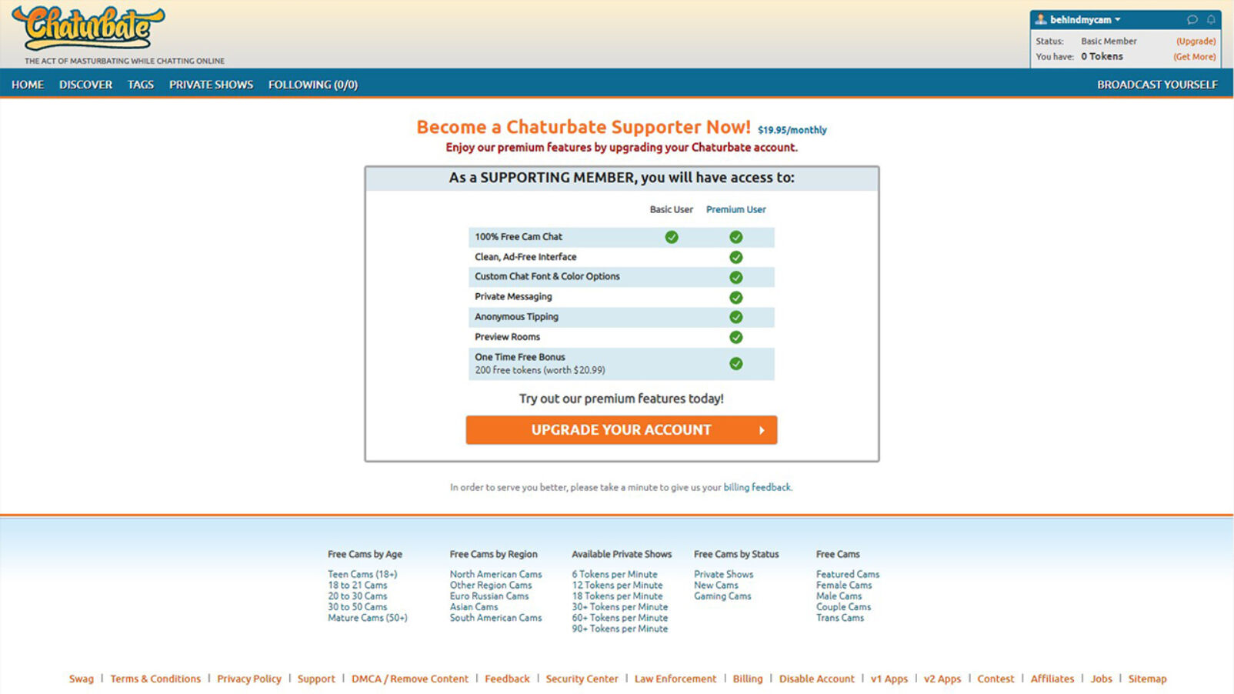Check alerts via the notification bell icon

click(x=1212, y=18)
